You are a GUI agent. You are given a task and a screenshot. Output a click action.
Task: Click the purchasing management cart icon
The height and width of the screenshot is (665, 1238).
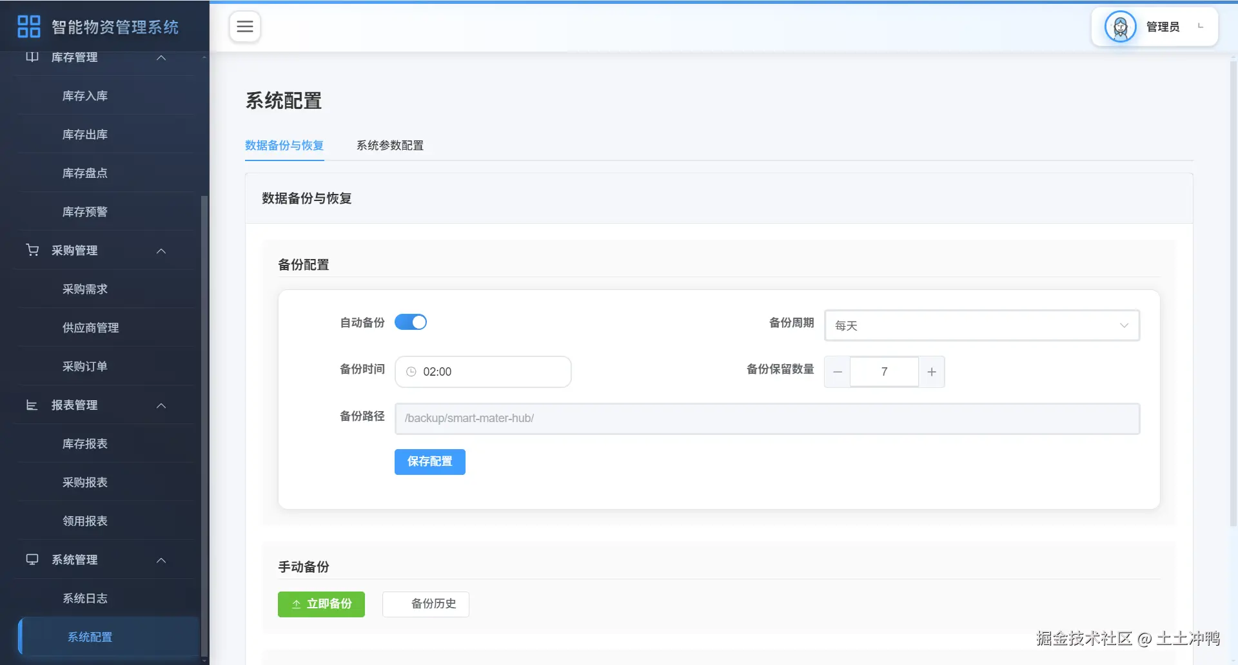(x=32, y=250)
